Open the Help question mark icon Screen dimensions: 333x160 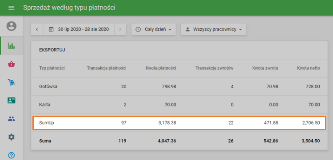[x=12, y=155]
